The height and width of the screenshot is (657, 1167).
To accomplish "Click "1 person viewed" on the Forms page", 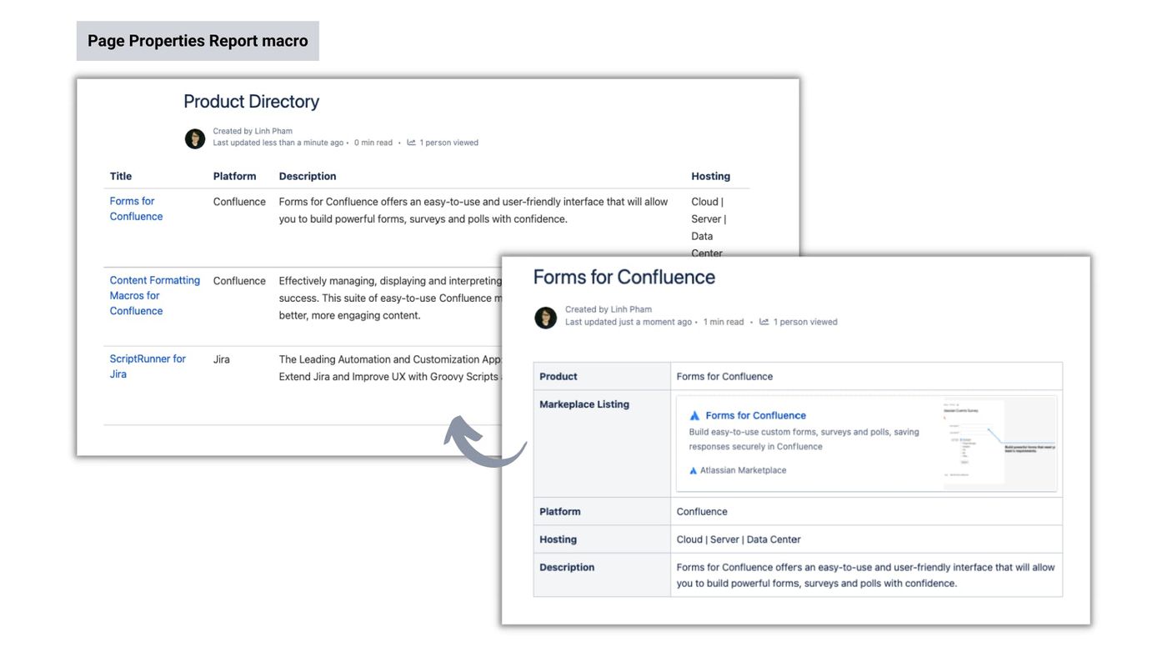I will 806,321.
